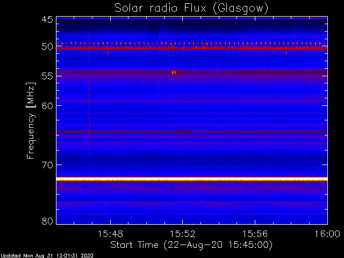Screen dimensions: 344x258
Task: Click the frequency tick label "80"
Action: (47, 221)
